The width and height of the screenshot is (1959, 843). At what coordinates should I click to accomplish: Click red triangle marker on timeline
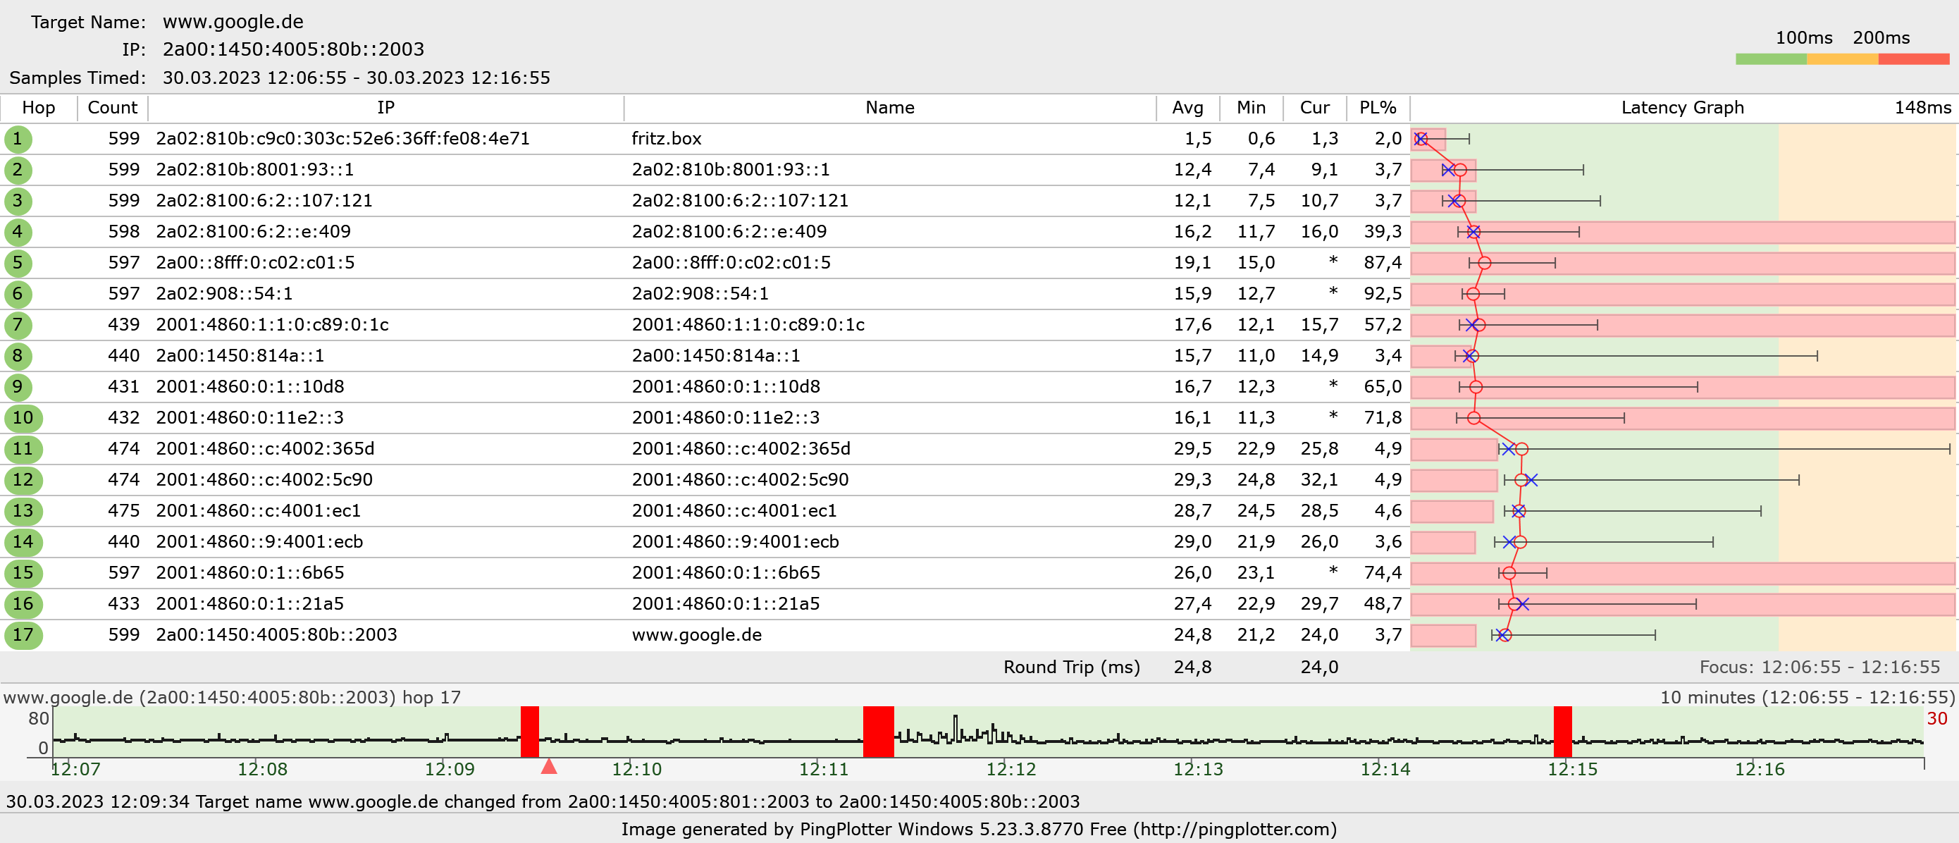[549, 766]
